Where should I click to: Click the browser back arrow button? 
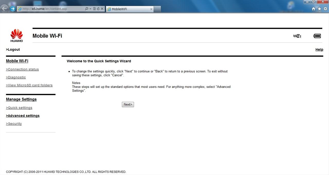pyautogui.click(x=4, y=9)
